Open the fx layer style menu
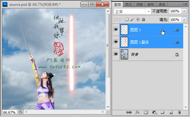 pyautogui.click(x=137, y=112)
